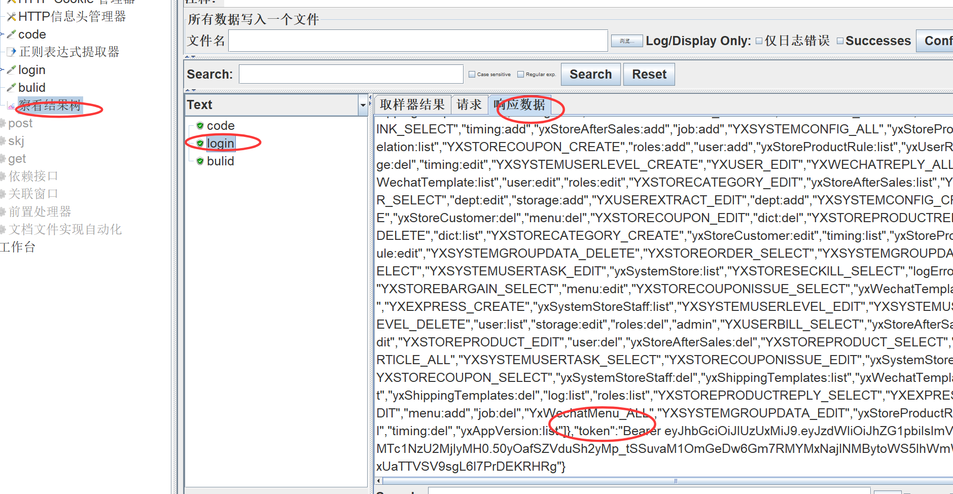Select the code sample result
Screen dimensions: 953x494
click(x=221, y=125)
